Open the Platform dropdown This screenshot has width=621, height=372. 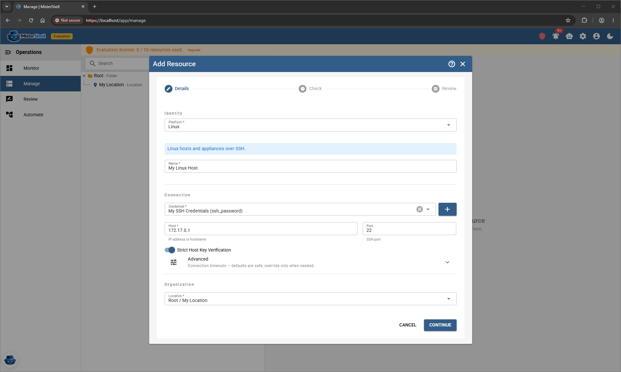[310, 125]
